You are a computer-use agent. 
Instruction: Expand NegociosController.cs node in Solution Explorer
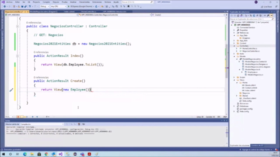pos(237,51)
